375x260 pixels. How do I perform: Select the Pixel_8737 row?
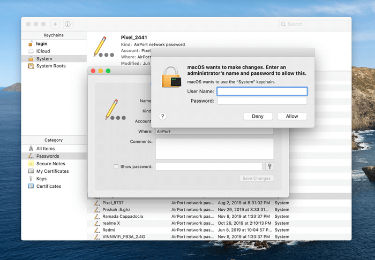pos(219,203)
